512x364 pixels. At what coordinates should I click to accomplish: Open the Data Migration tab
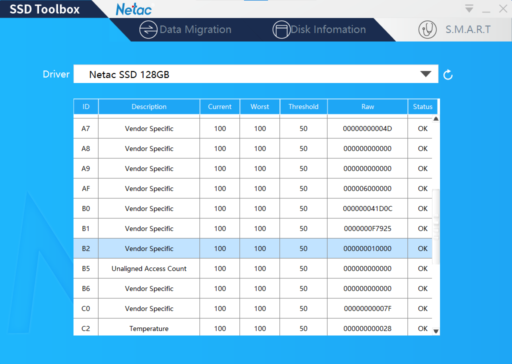point(185,29)
